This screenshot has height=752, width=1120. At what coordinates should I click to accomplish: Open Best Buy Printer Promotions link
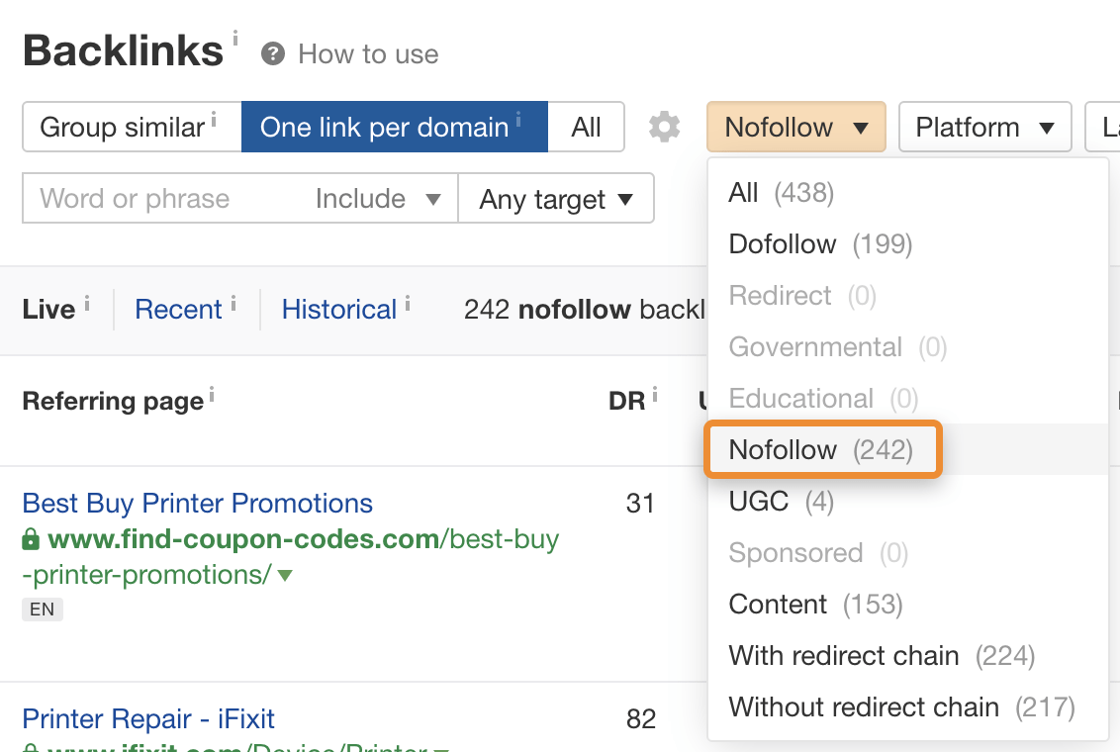coord(197,504)
